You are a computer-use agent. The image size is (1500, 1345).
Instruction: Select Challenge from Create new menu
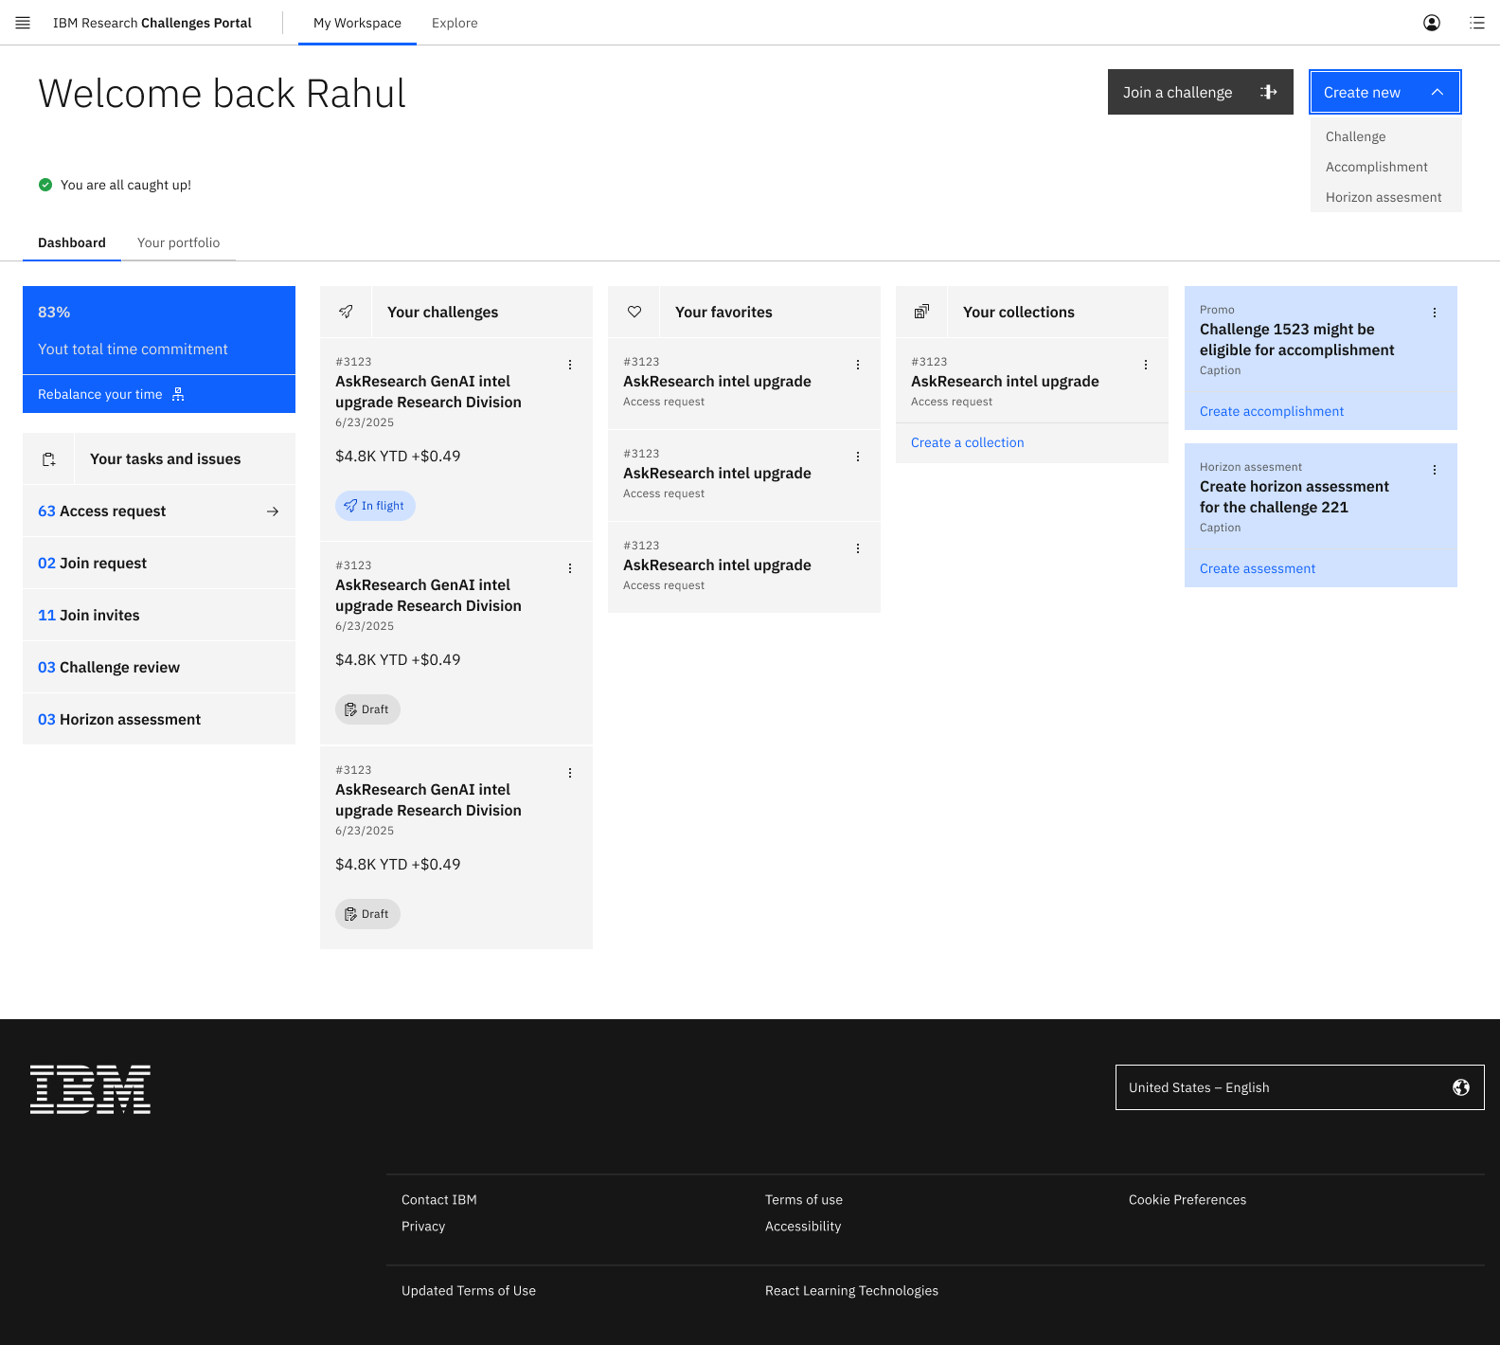pyautogui.click(x=1385, y=136)
